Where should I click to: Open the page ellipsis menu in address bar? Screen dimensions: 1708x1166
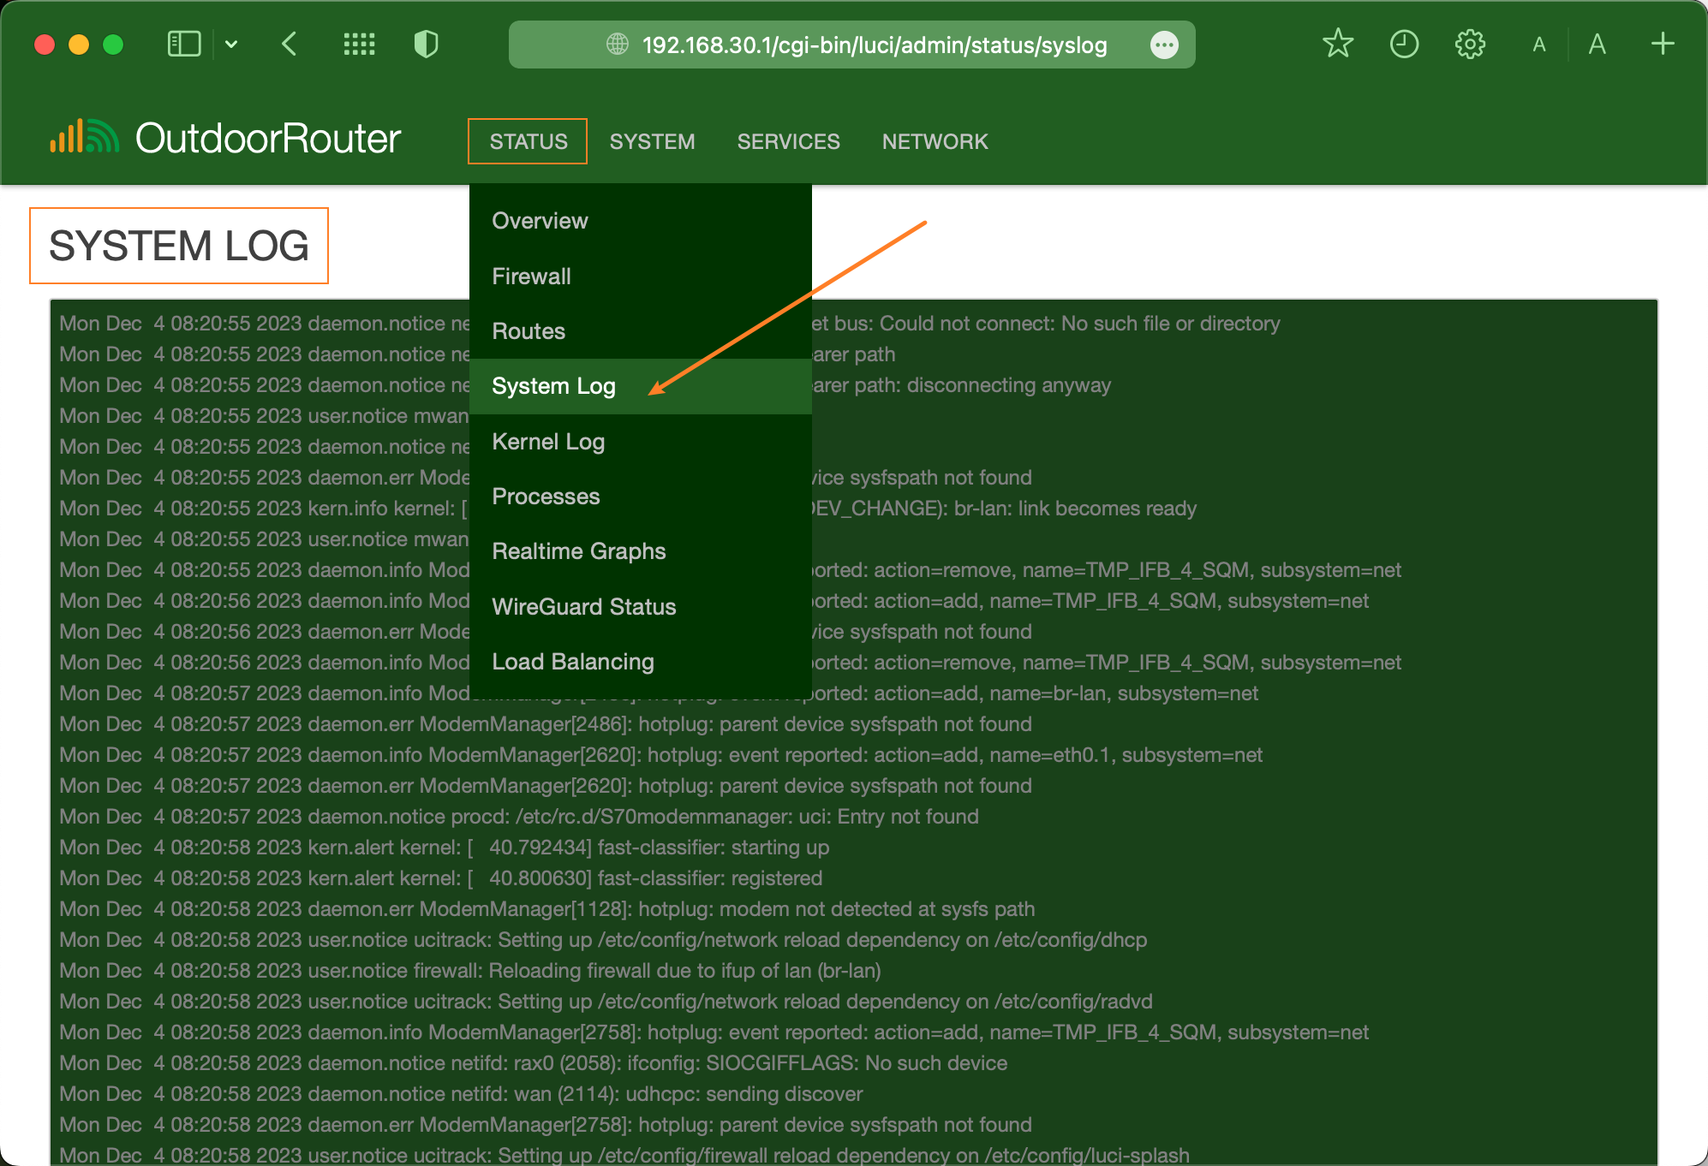1164,45
